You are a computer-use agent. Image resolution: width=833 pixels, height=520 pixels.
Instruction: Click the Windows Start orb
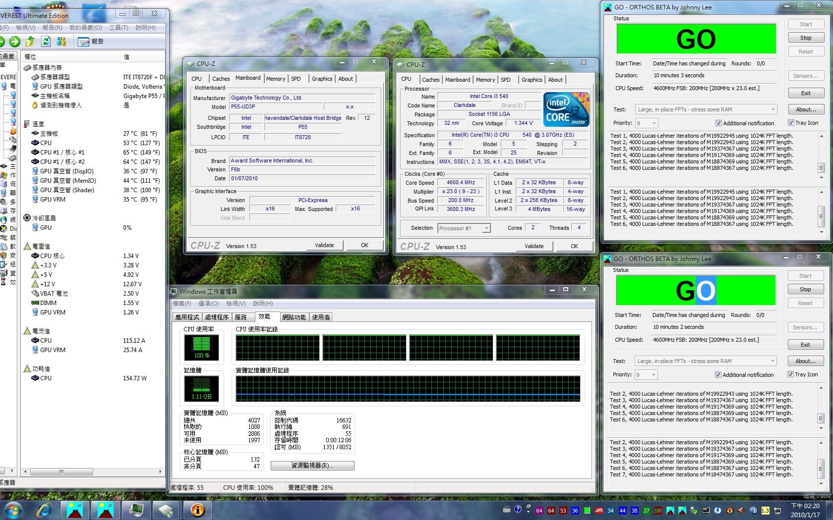tap(13, 510)
